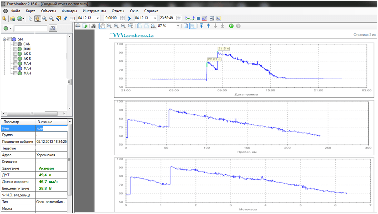The image size is (378, 214).
Task: Click the pushpin marker tool
Action: 65,19
